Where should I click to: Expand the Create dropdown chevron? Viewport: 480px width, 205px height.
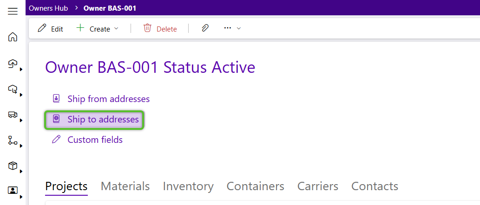tap(116, 28)
